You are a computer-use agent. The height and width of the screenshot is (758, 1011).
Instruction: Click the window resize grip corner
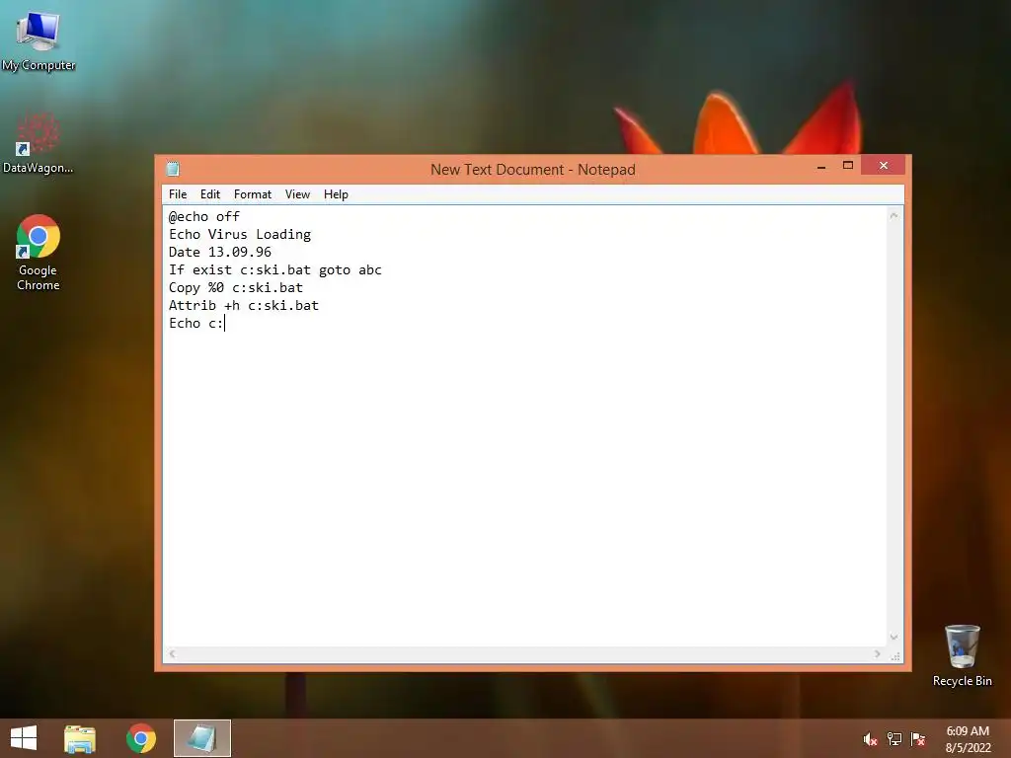click(x=894, y=655)
